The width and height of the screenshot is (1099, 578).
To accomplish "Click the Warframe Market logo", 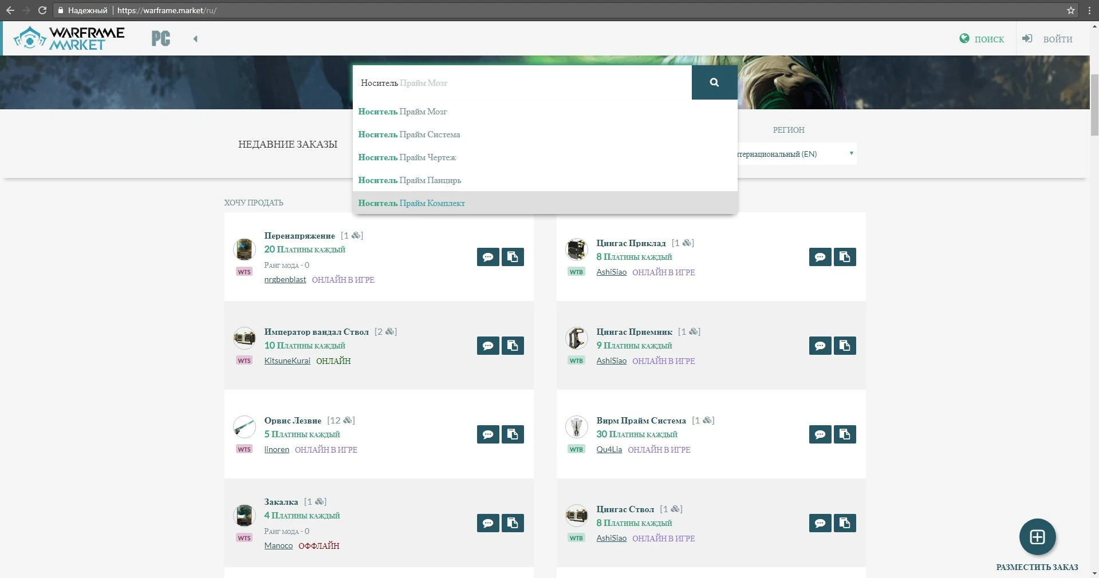I will 69,38.
